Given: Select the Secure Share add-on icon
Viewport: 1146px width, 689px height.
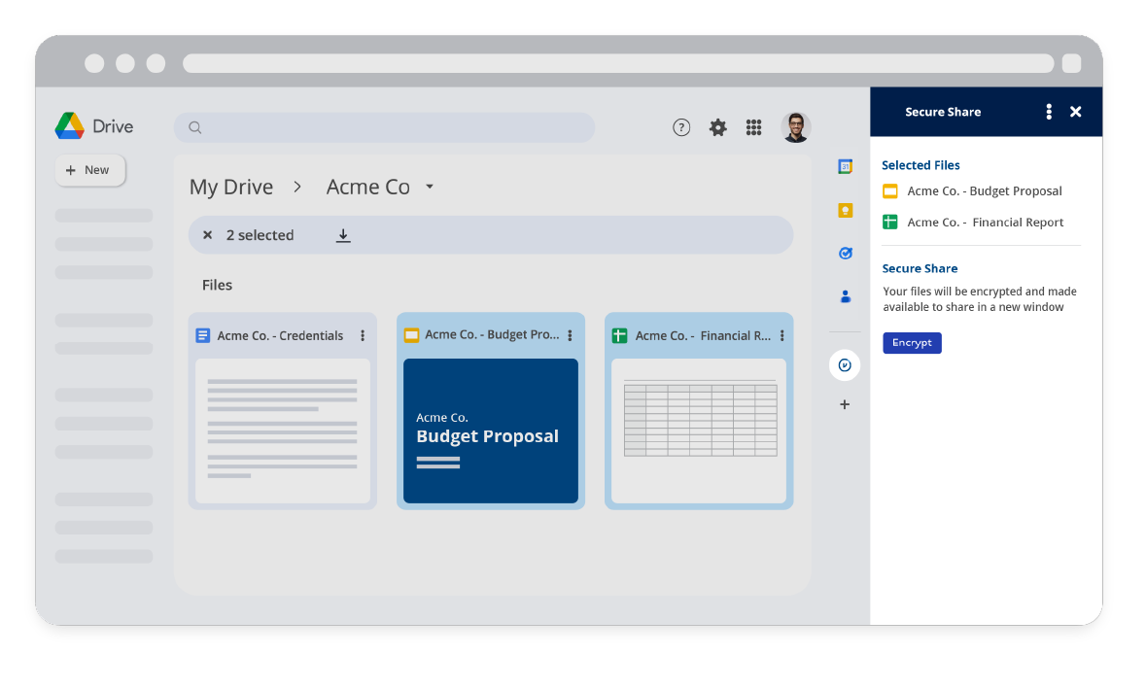Looking at the screenshot, I should [845, 364].
